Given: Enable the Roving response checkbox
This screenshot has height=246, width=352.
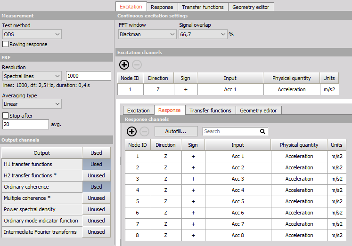Looking at the screenshot, I should 5,44.
